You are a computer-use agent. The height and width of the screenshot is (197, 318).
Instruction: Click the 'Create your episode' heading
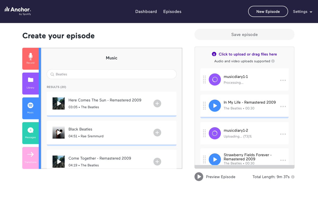pos(58,36)
